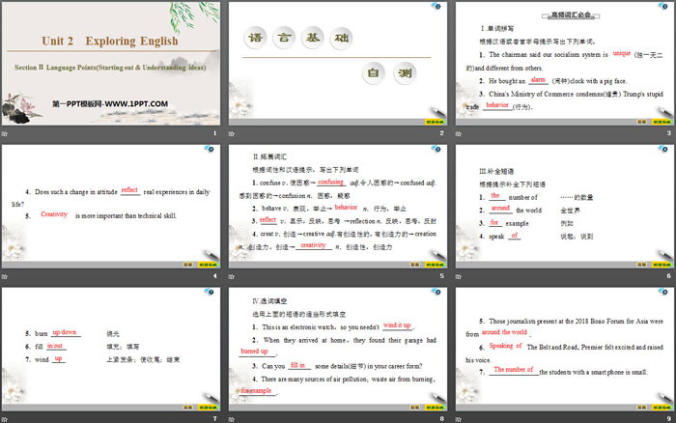Click the red answer 'up/down' on slide 7
Image resolution: width=676 pixels, height=423 pixels.
[x=65, y=332]
